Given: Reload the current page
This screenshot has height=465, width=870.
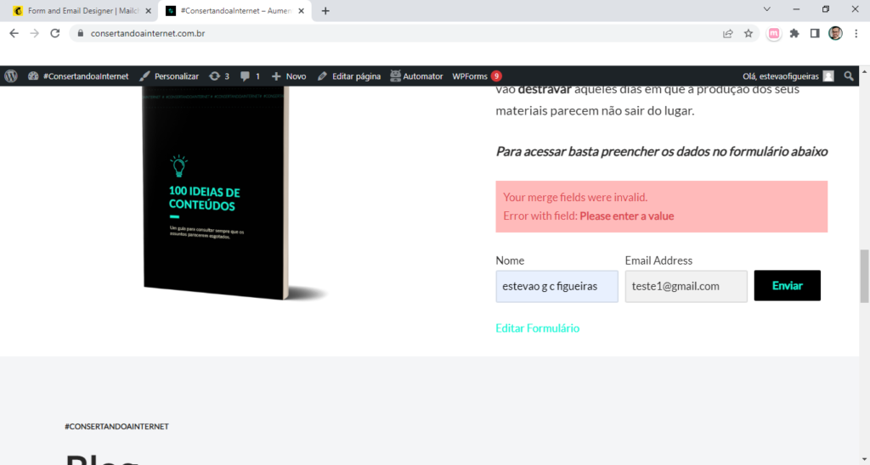Looking at the screenshot, I should pyautogui.click(x=55, y=33).
